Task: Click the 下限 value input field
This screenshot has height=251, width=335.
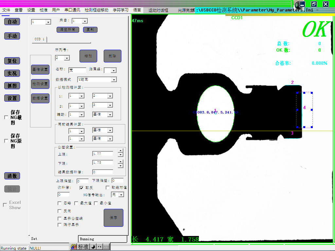Action: pyautogui.click(x=103, y=163)
